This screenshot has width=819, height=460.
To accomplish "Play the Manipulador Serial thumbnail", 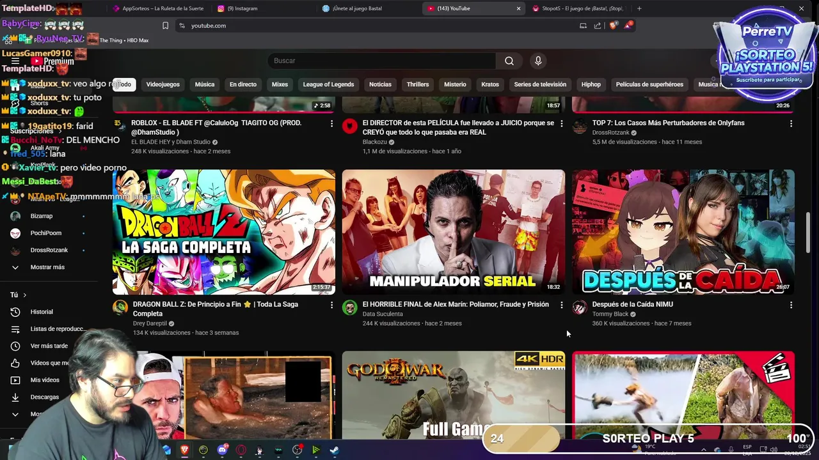I will [453, 231].
